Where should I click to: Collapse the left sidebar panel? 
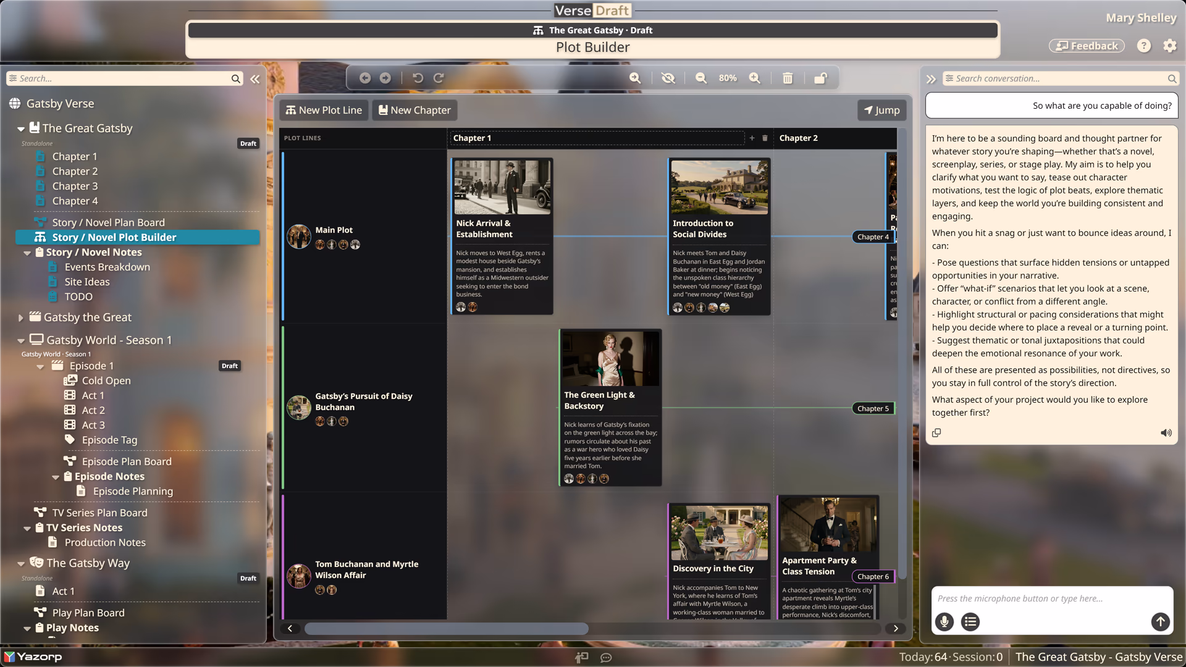point(255,79)
